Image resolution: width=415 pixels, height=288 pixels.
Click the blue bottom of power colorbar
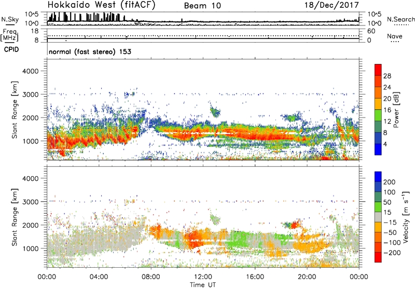(378, 149)
